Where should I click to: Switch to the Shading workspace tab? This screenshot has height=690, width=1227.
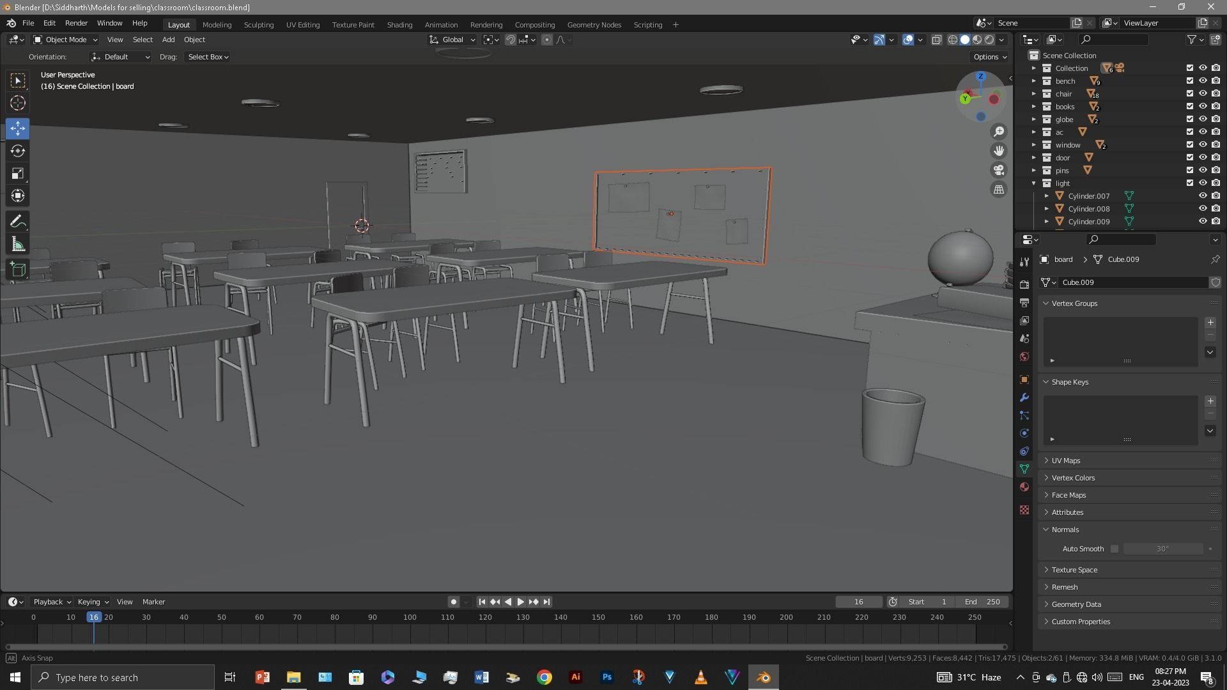pyautogui.click(x=399, y=25)
